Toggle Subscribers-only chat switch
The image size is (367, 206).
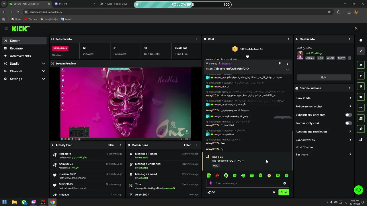(348, 115)
